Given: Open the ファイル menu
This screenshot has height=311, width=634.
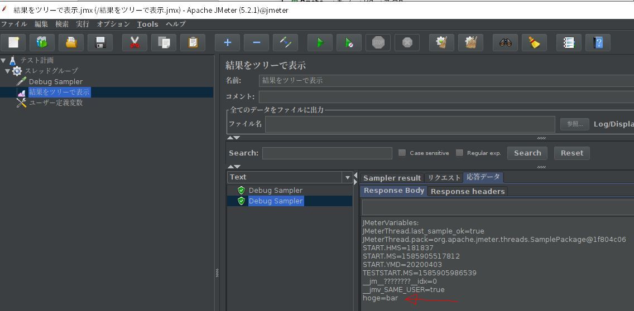Looking at the screenshot, I should point(14,24).
